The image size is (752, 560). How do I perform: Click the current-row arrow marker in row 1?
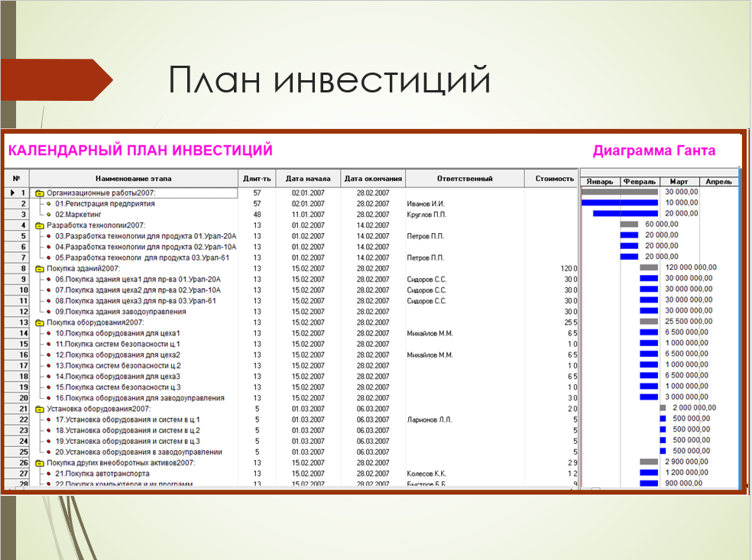(12, 193)
